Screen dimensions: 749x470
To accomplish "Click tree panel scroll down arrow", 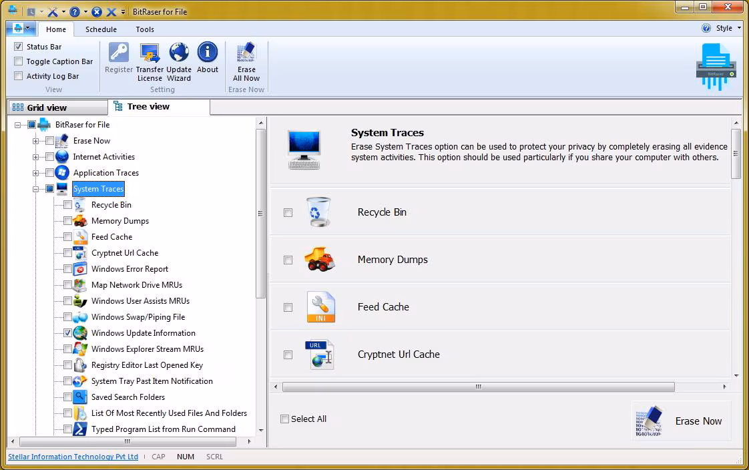I will coord(261,430).
